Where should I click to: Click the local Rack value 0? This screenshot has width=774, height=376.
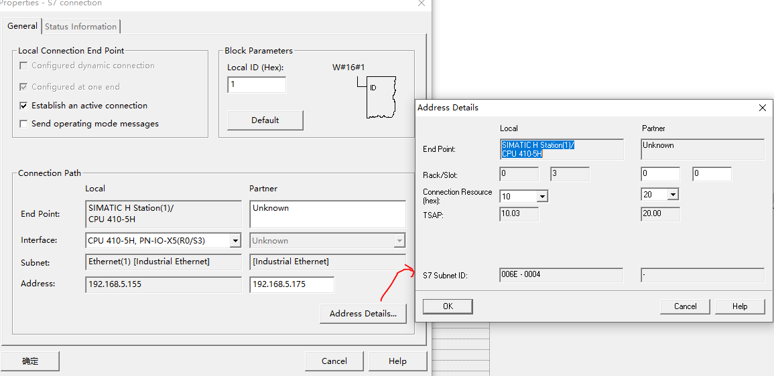[x=519, y=174]
